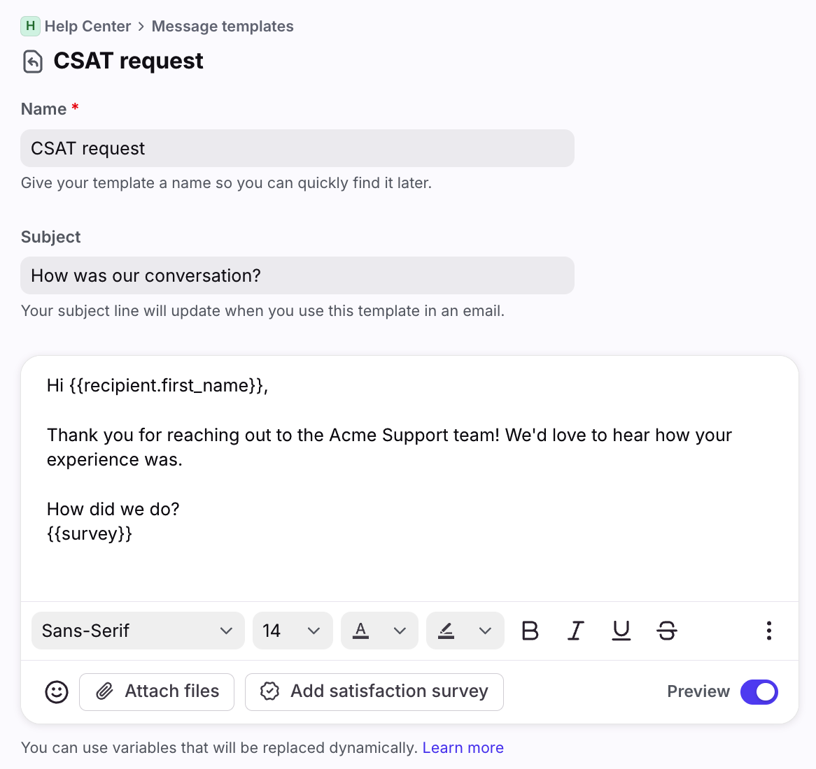Click Add satisfaction survey button

coord(374,692)
